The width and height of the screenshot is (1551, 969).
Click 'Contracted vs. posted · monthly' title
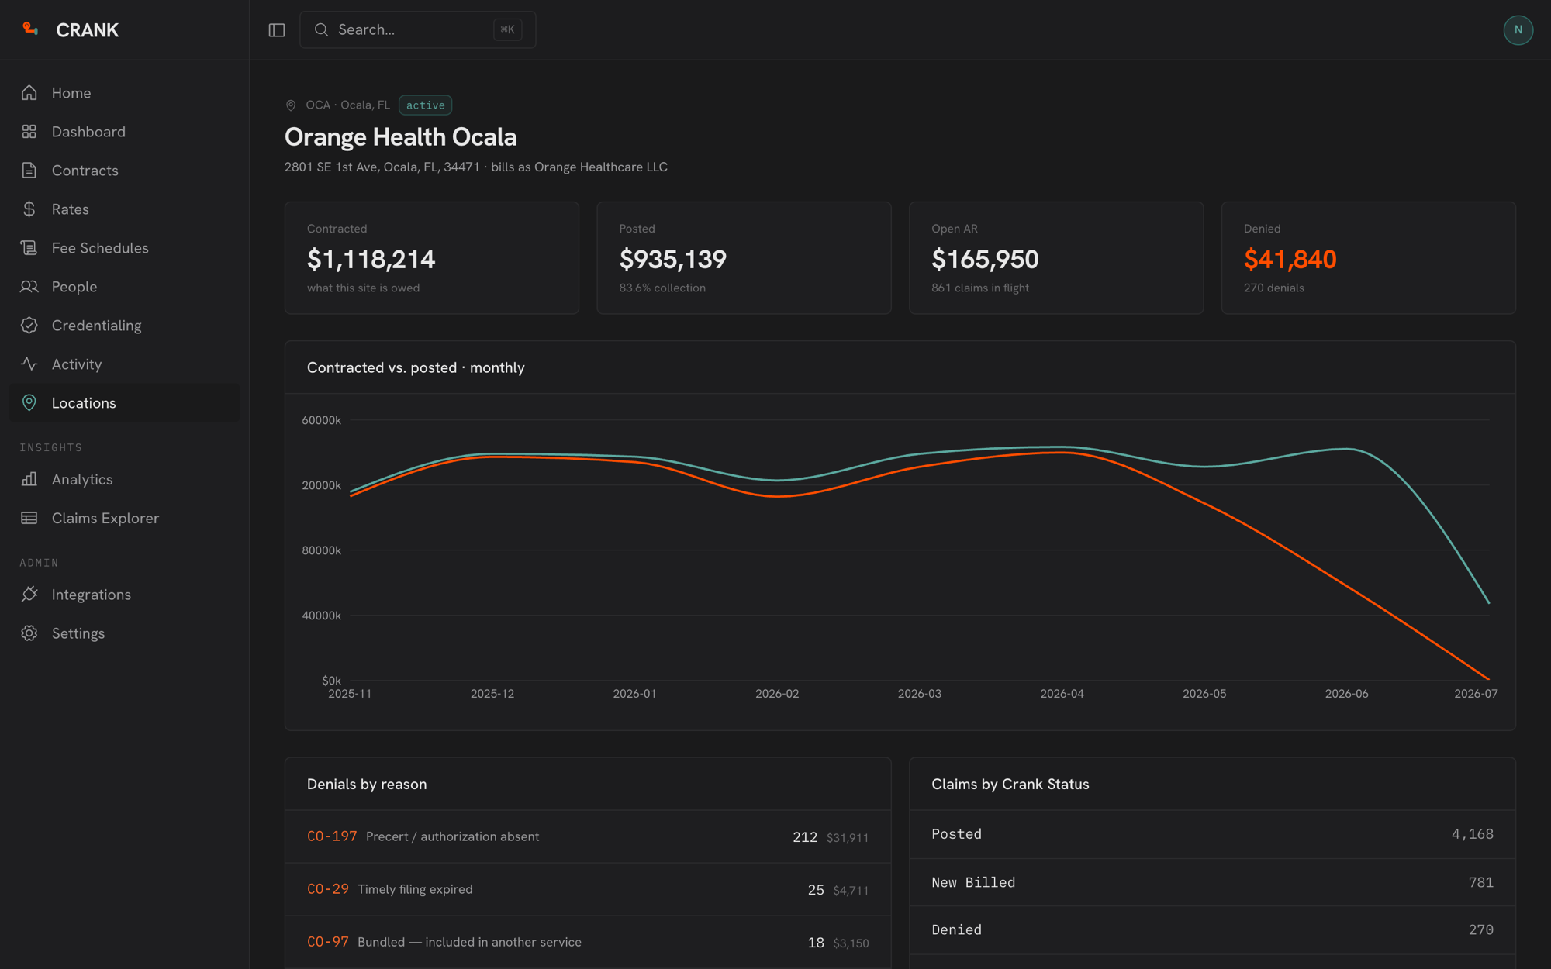(x=416, y=367)
